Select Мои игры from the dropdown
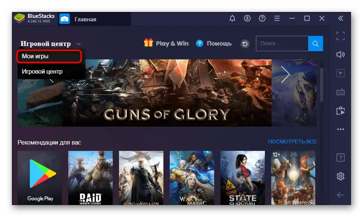The width and height of the screenshot is (363, 217). [x=49, y=56]
